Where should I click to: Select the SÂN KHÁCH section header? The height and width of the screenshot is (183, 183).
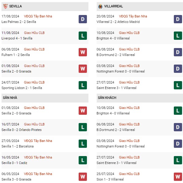[x=140, y=98]
